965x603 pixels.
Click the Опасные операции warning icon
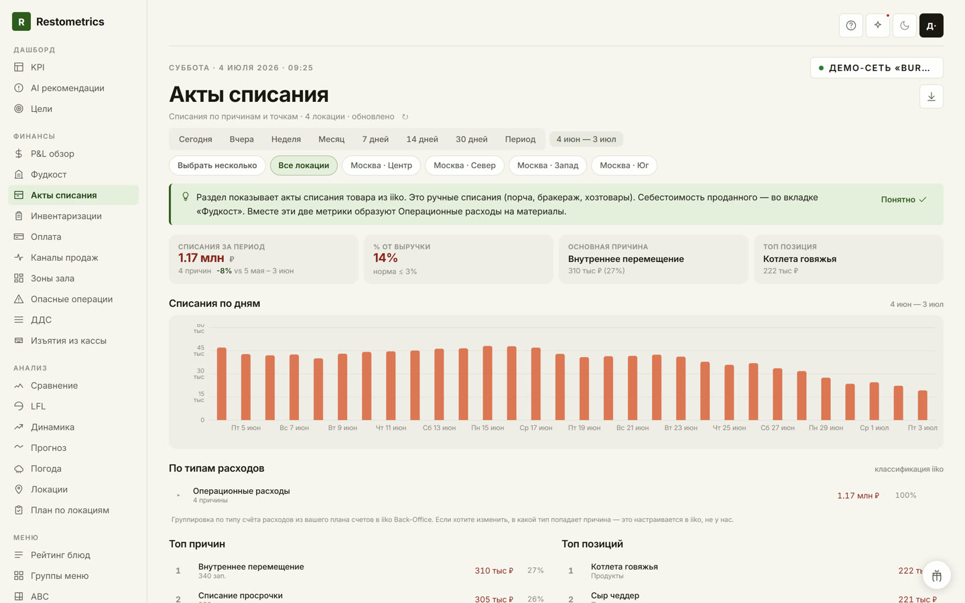pyautogui.click(x=19, y=299)
